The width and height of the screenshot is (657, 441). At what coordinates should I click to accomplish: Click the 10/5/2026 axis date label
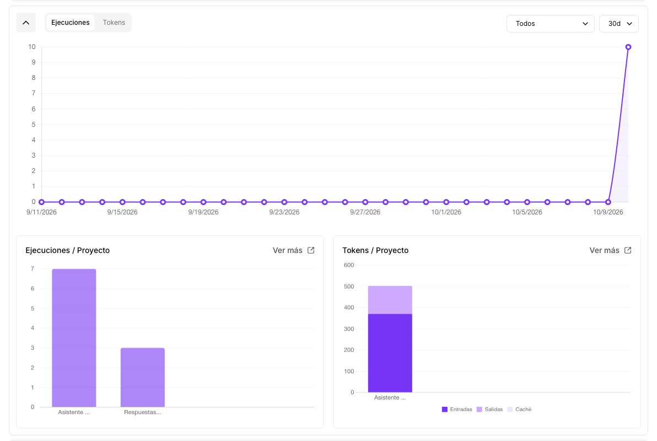pos(527,212)
